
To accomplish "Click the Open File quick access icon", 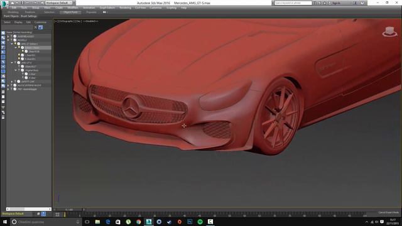I will pyautogui.click(x=18, y=3).
